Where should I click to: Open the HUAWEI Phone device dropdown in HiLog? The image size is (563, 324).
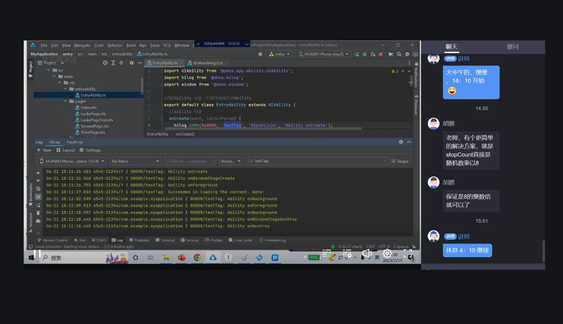(71, 161)
